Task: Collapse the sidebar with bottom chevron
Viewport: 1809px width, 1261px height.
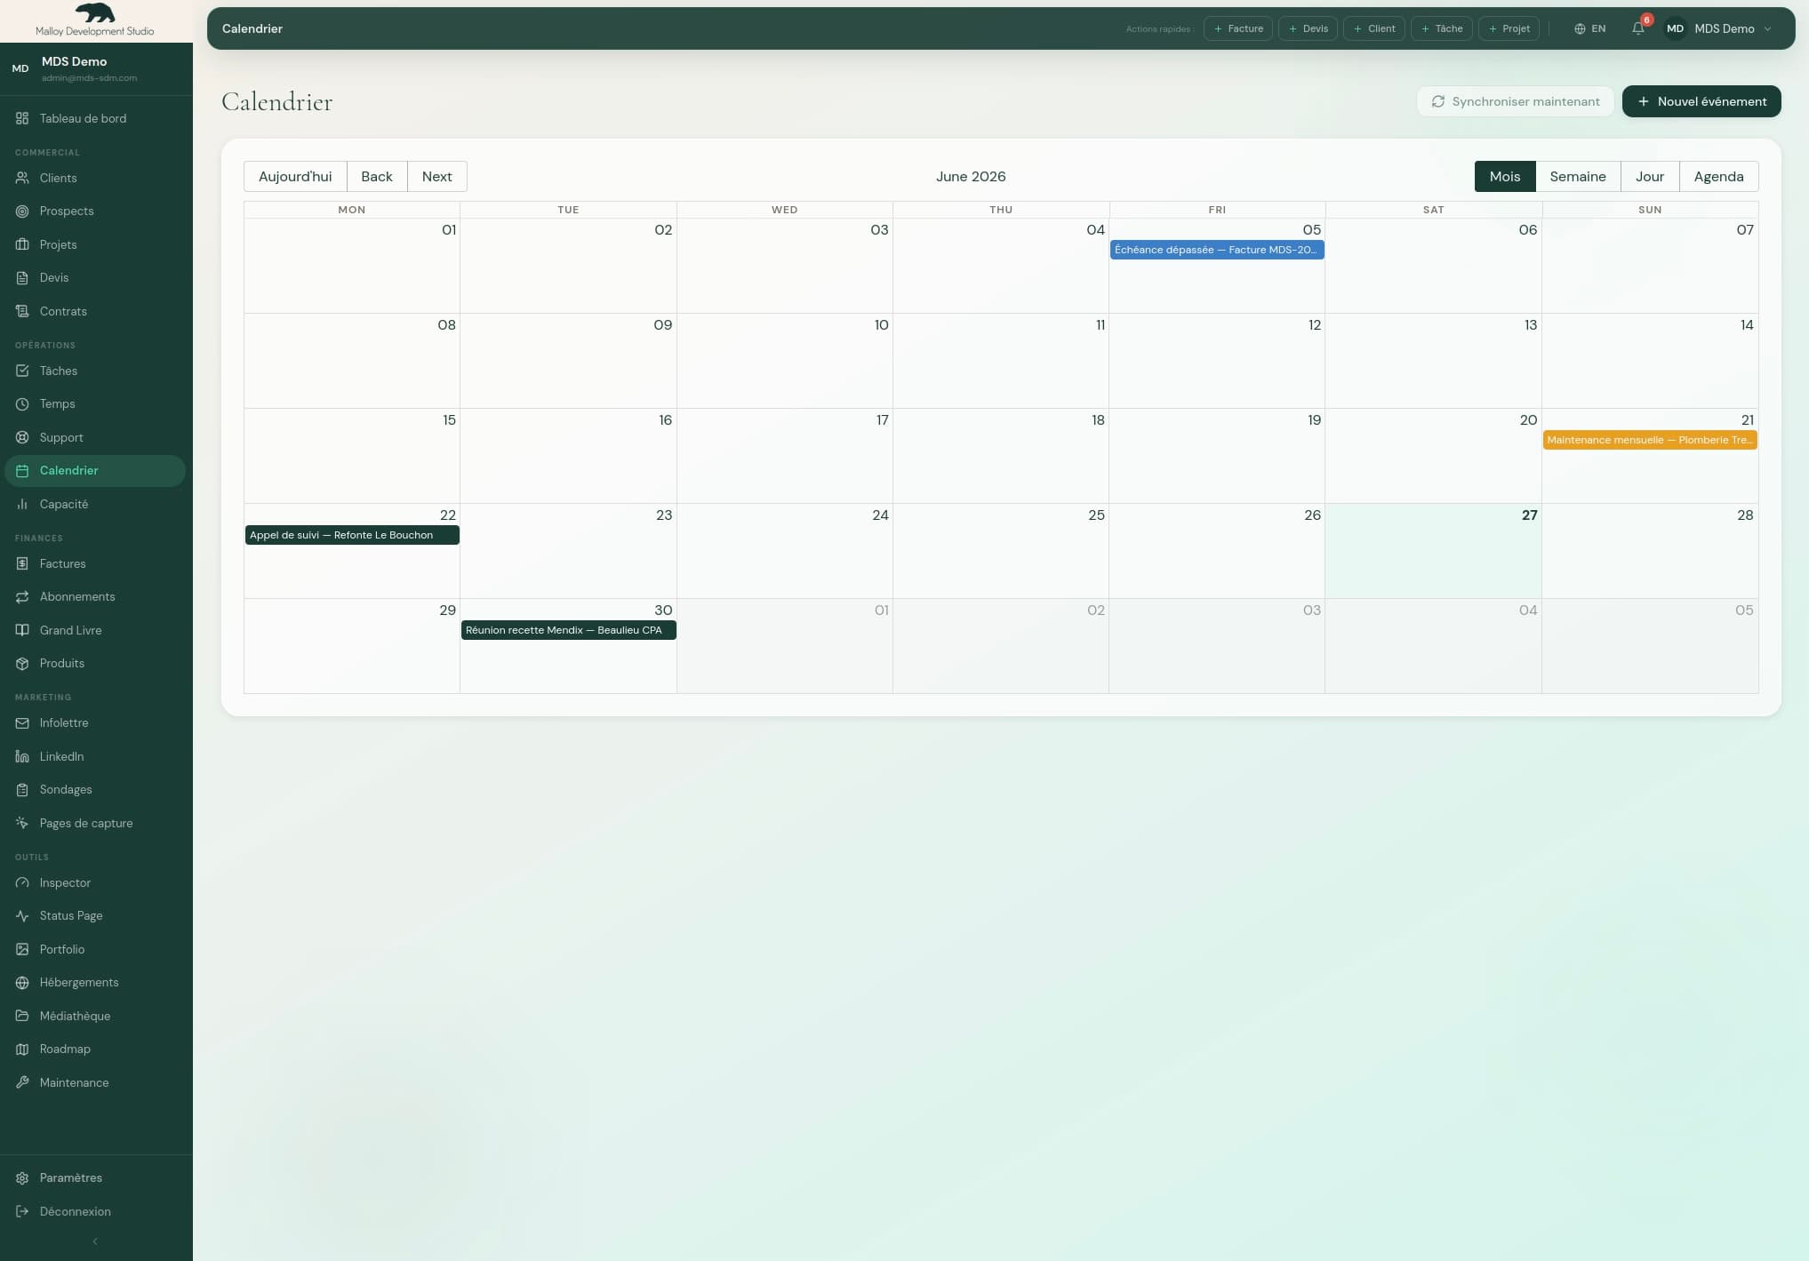Action: pos(95,1241)
